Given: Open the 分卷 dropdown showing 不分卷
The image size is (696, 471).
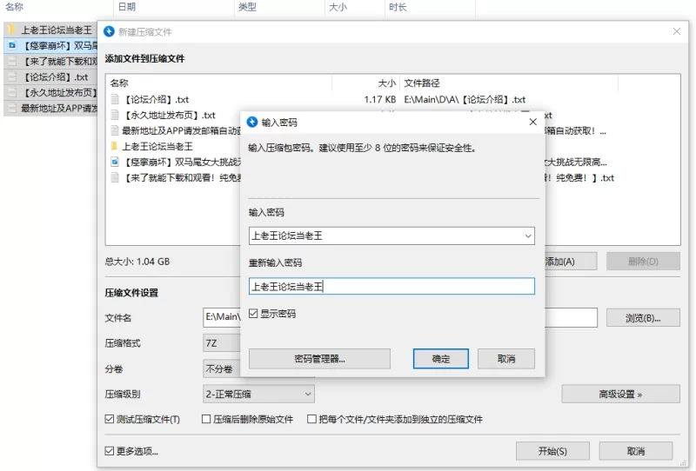Looking at the screenshot, I should [x=222, y=369].
